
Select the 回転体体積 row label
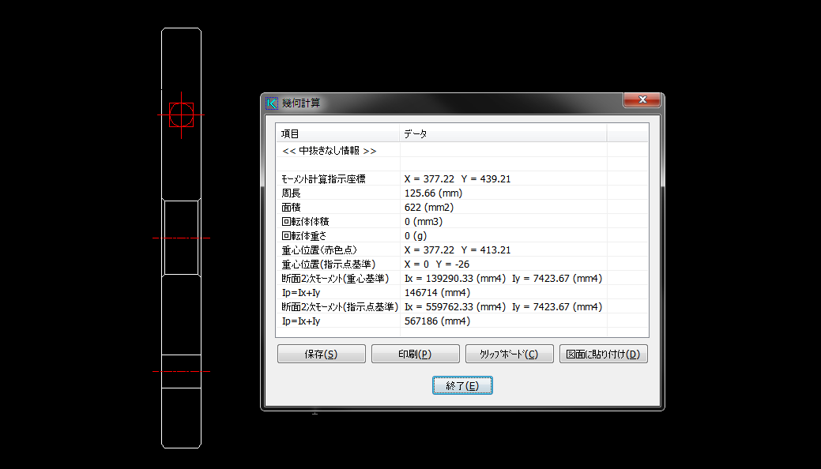click(x=305, y=221)
